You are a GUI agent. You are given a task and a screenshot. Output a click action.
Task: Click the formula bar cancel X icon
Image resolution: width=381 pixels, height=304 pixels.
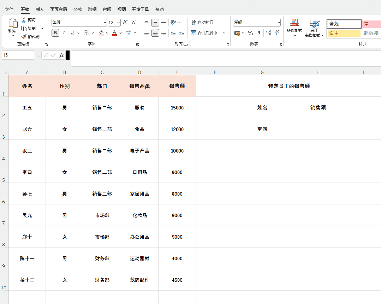(46, 55)
